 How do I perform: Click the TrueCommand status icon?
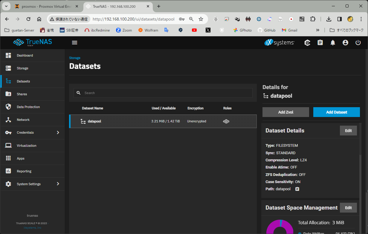307,43
